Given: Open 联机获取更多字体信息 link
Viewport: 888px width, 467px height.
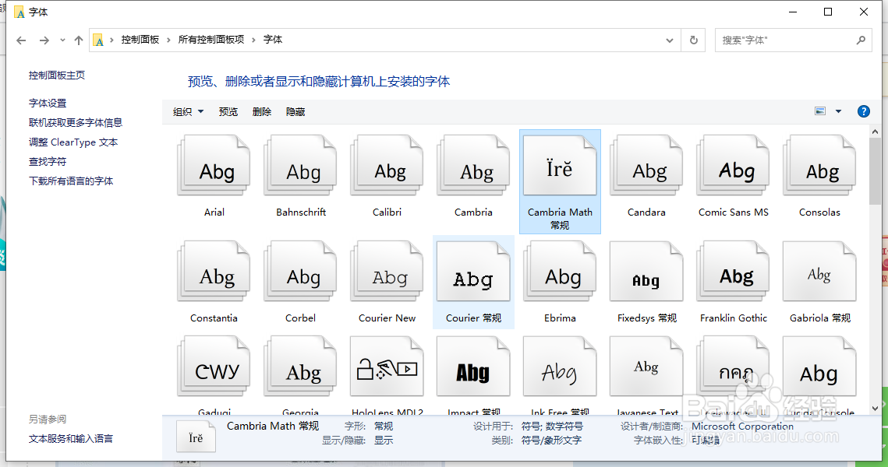Looking at the screenshot, I should [x=76, y=123].
